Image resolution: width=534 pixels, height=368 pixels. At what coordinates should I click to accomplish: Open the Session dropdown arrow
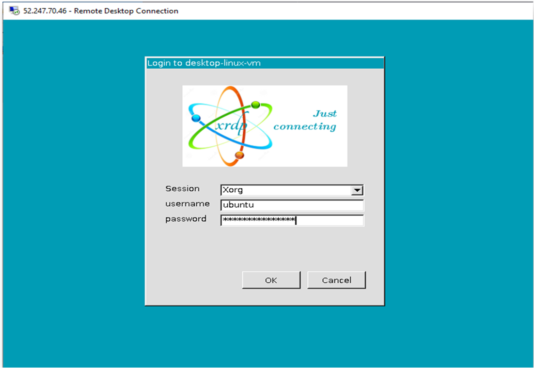(357, 190)
